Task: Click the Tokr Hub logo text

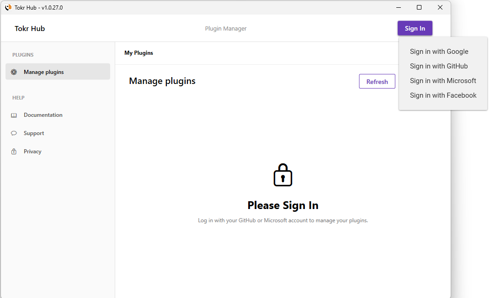Action: (30, 28)
